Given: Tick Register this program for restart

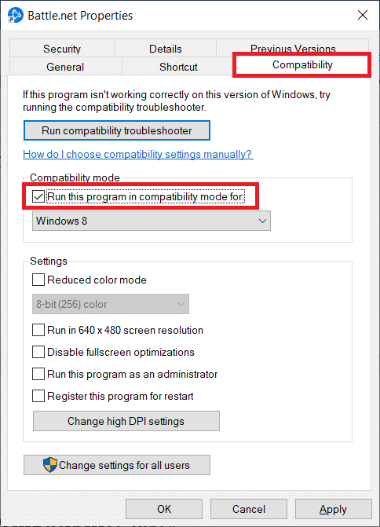Looking at the screenshot, I should (x=38, y=396).
